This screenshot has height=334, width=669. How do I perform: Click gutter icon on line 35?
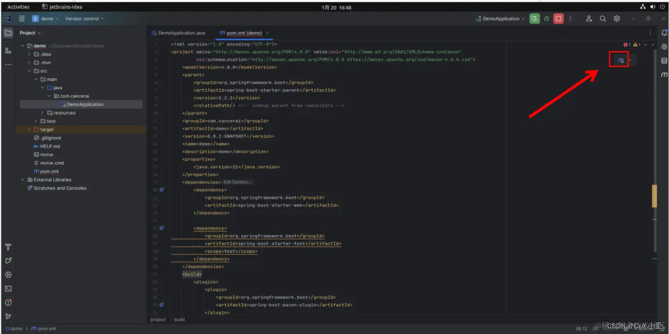[x=162, y=305]
